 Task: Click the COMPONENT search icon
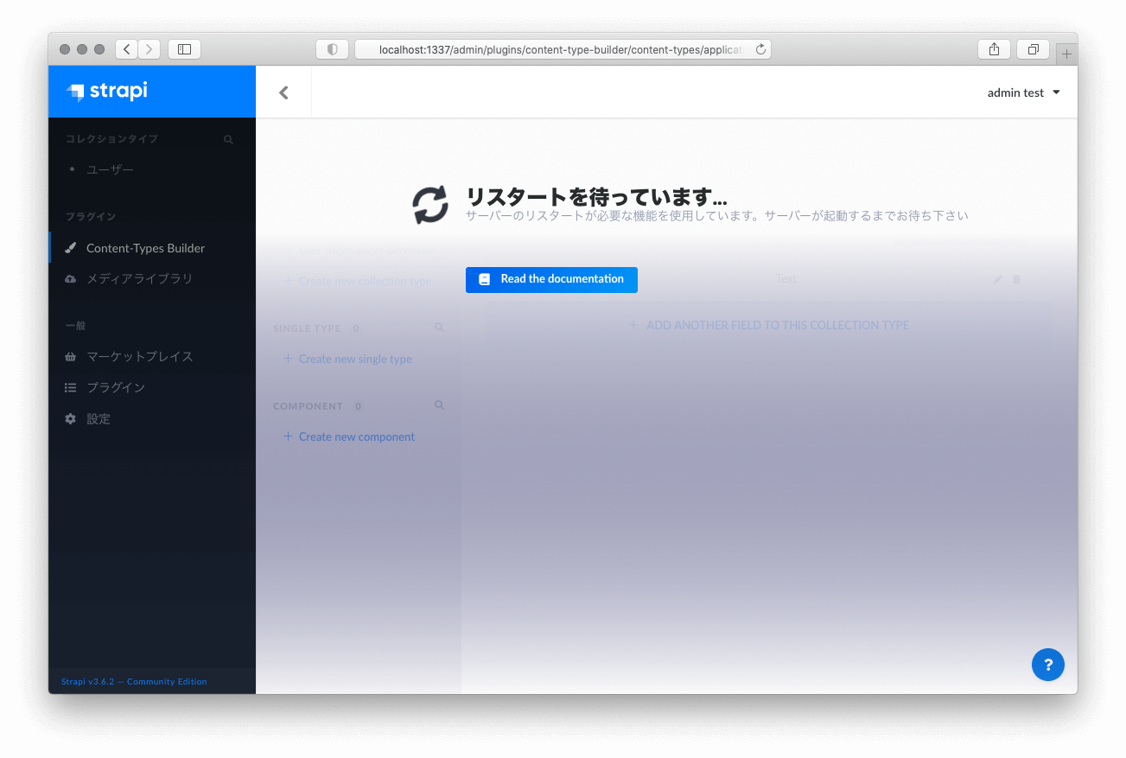(439, 405)
